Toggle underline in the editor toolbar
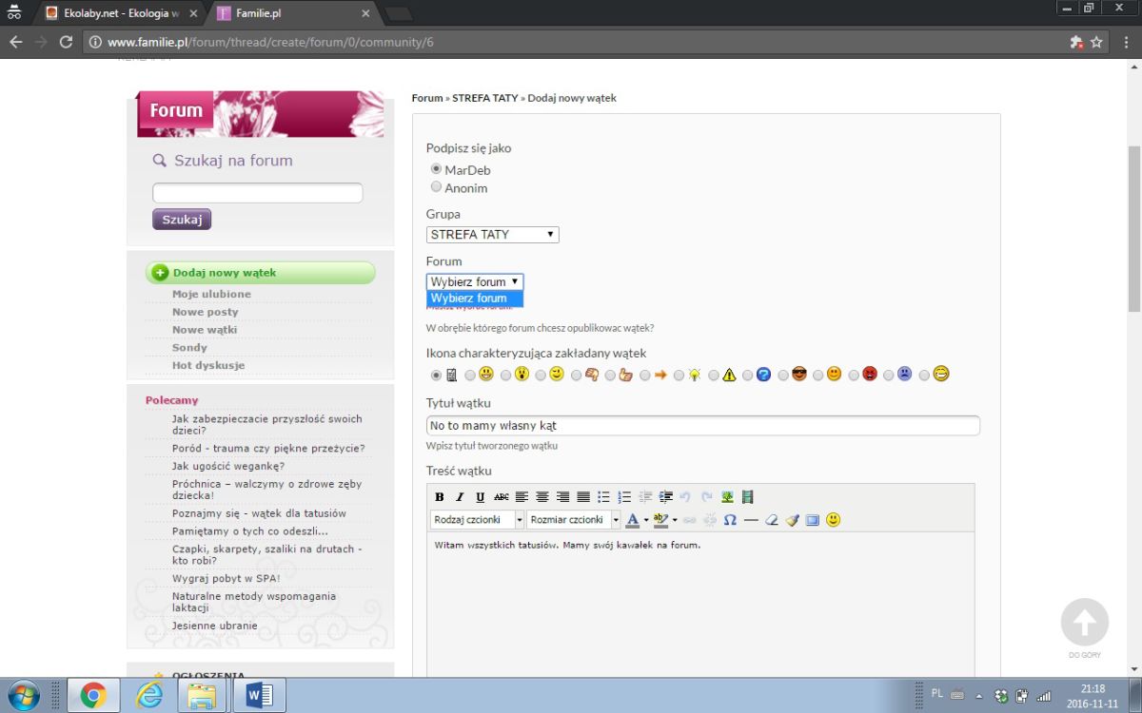 click(481, 497)
